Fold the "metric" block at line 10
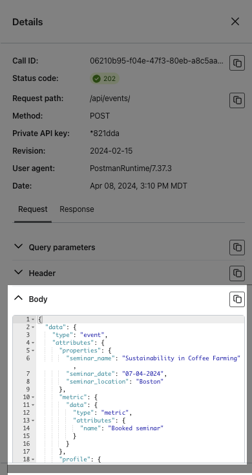This screenshot has height=475, width=252. tap(33, 397)
